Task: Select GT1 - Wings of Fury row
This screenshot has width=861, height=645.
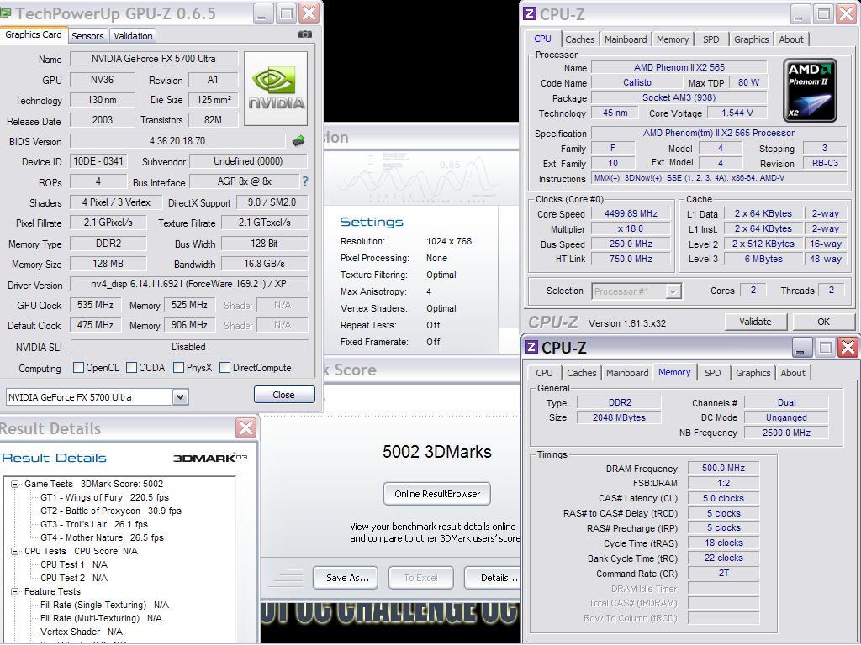Action: (x=104, y=497)
